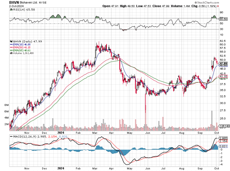Click the 35.0 price axis label
Image resolution: width=230 pixels, height=171 pixels.
coord(223,90)
